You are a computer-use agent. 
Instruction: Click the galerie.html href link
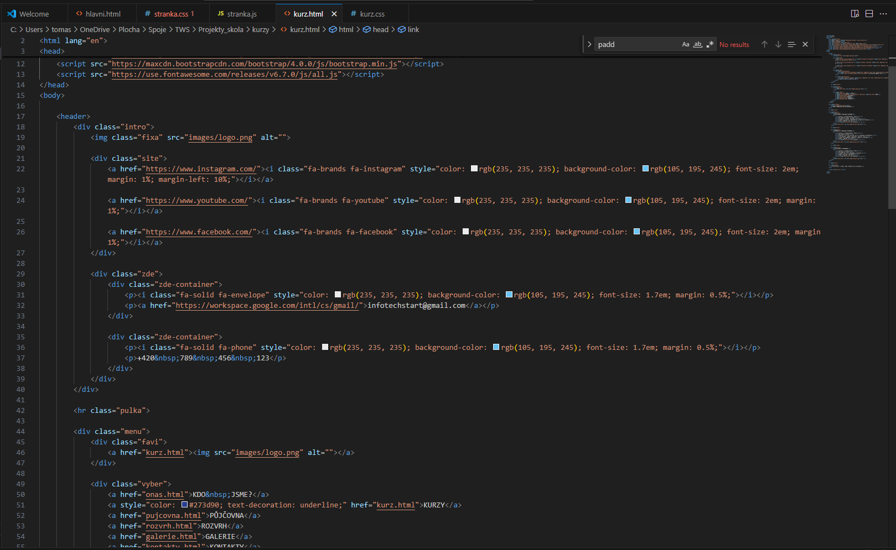coord(171,537)
